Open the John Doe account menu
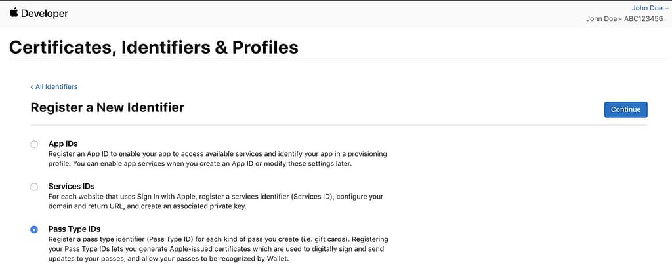Viewport: 672px width, 268px height. click(x=646, y=8)
